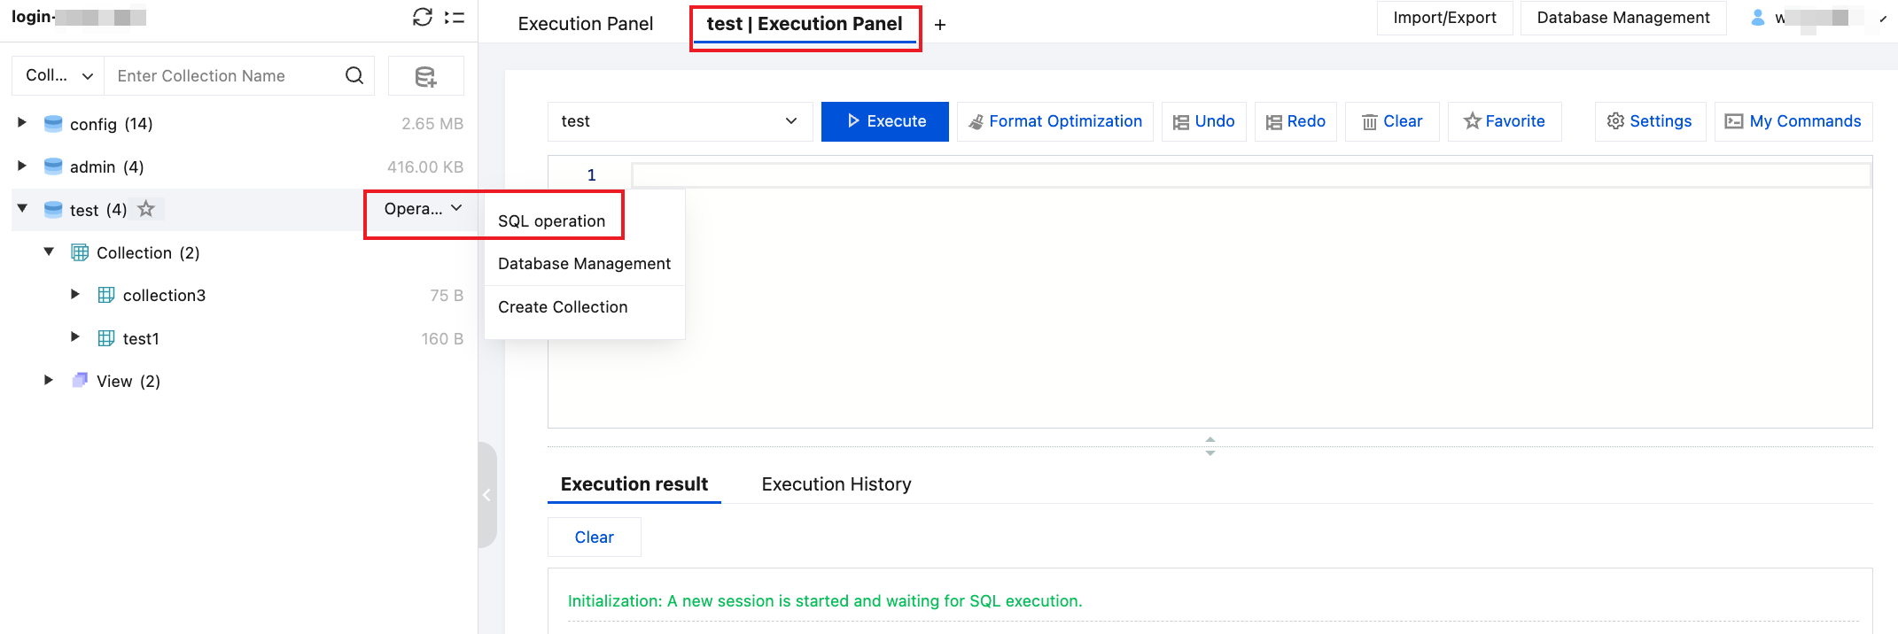Click Format Optimization broom button
The image size is (1898, 634).
pos(1055,121)
